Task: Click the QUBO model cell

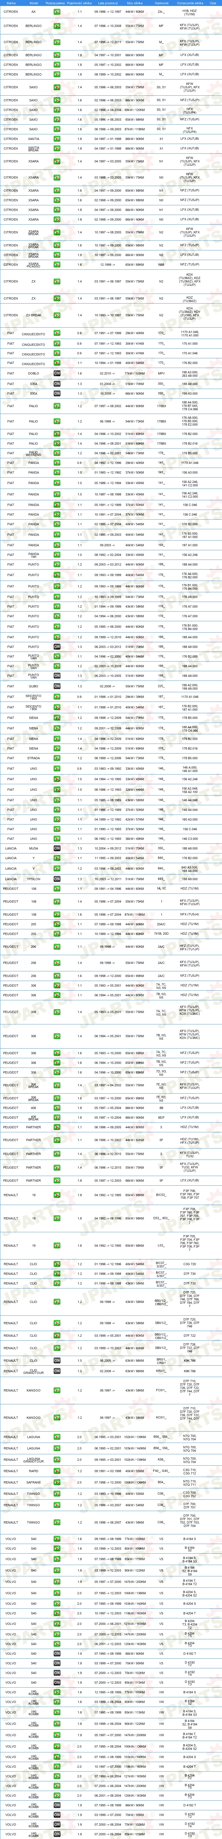Action: (x=33, y=686)
